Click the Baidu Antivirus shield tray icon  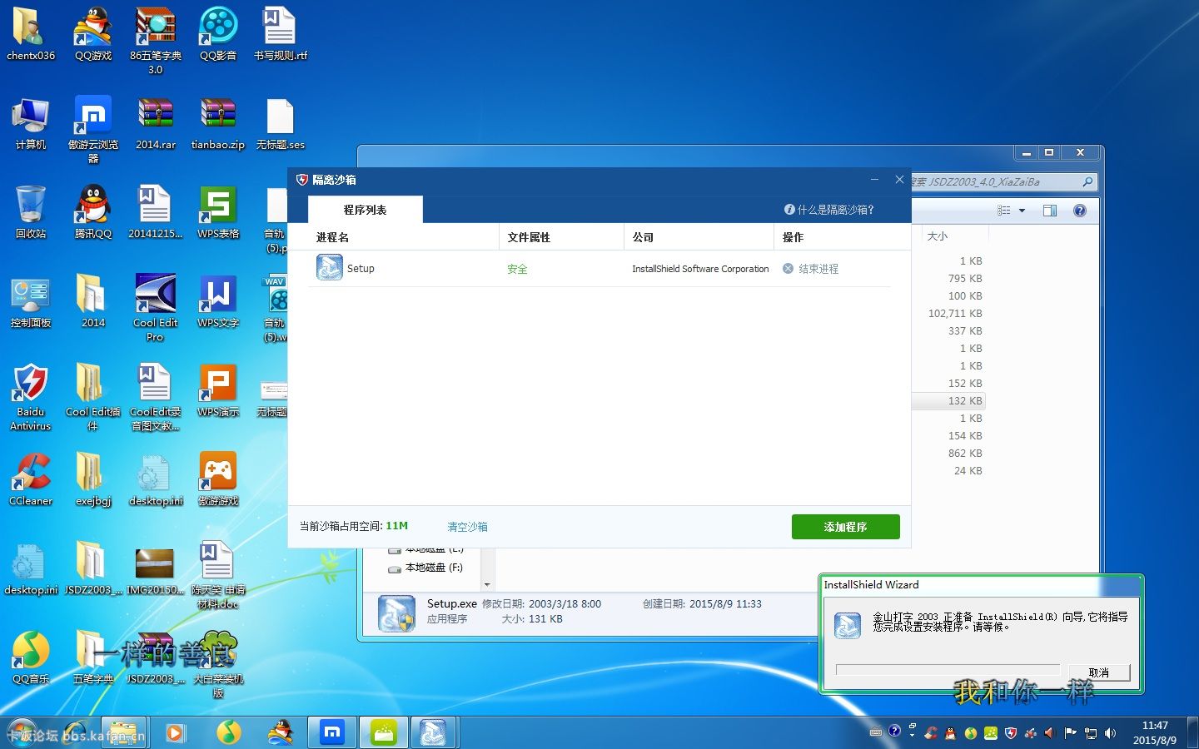point(1011,733)
